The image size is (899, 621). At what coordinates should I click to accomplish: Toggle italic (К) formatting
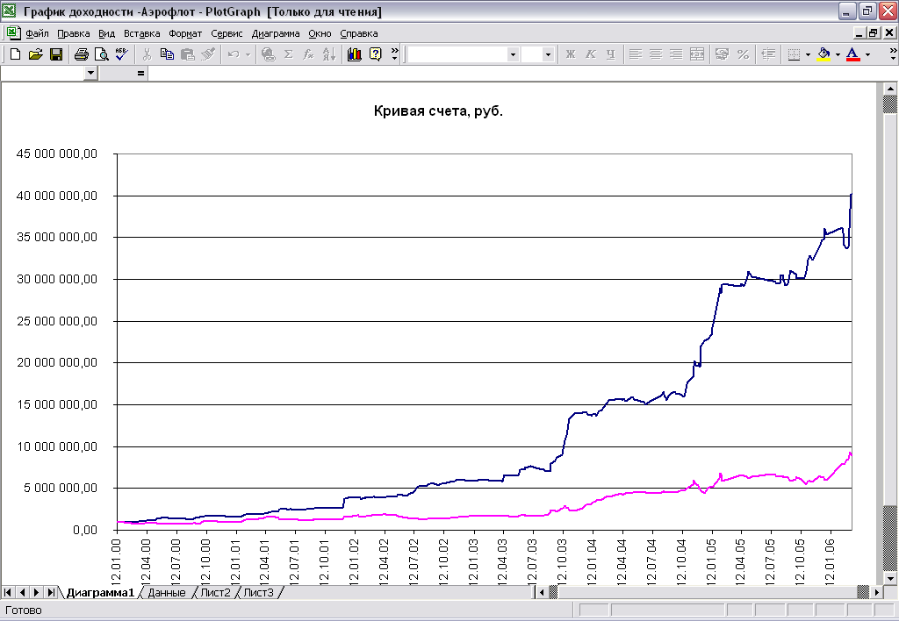590,54
